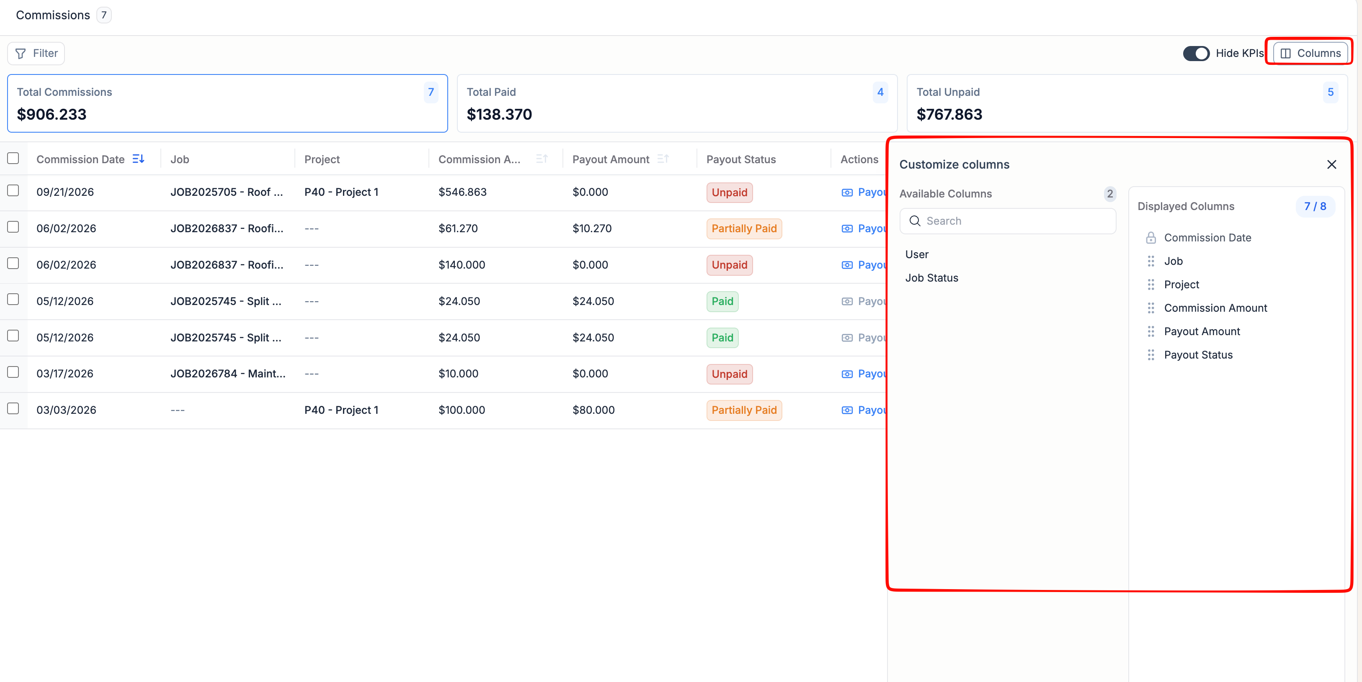Click the Commission Date displayed column entry
The width and height of the screenshot is (1362, 682).
coord(1207,238)
